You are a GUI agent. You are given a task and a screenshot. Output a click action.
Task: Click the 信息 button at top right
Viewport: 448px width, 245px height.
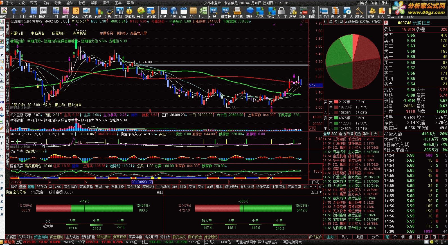(x=374, y=3)
